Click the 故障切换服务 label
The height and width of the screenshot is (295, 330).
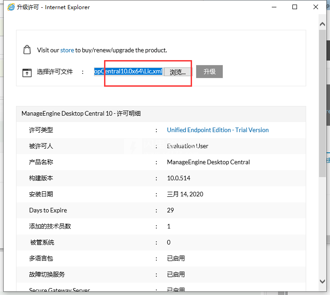[x=47, y=274]
